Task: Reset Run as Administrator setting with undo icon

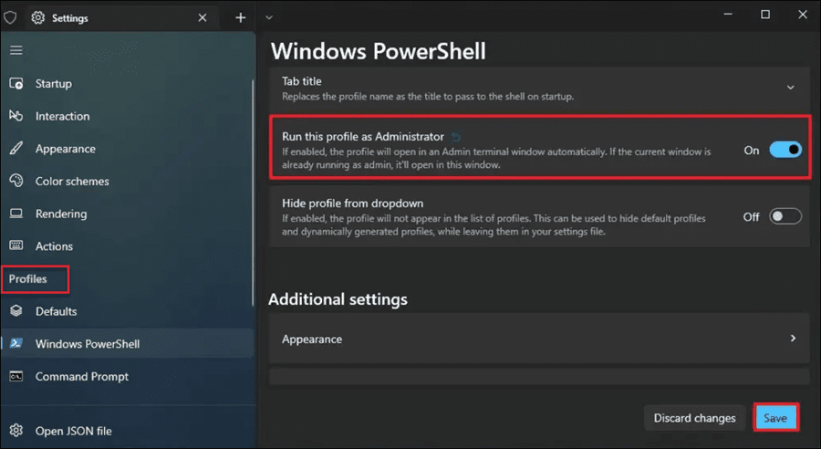Action: point(456,137)
